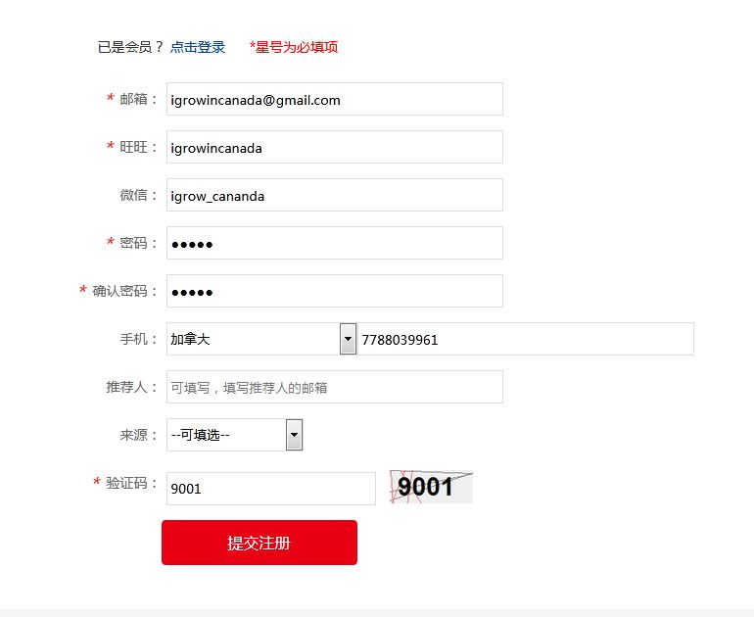Click the 手机 field label

tap(134, 339)
